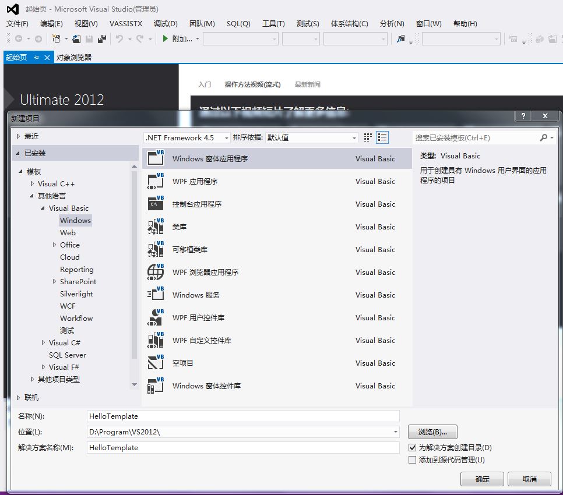
Task: Click the Windows 服务 template icon
Action: click(x=156, y=294)
